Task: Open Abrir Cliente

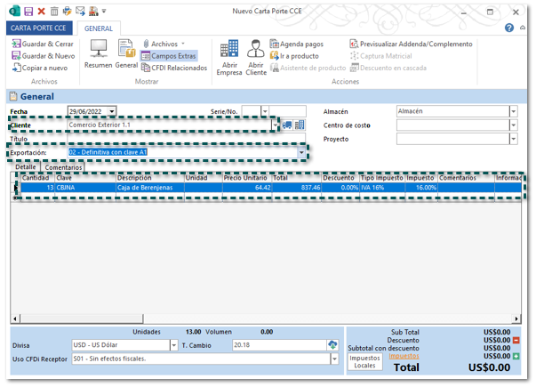Action: [x=256, y=57]
